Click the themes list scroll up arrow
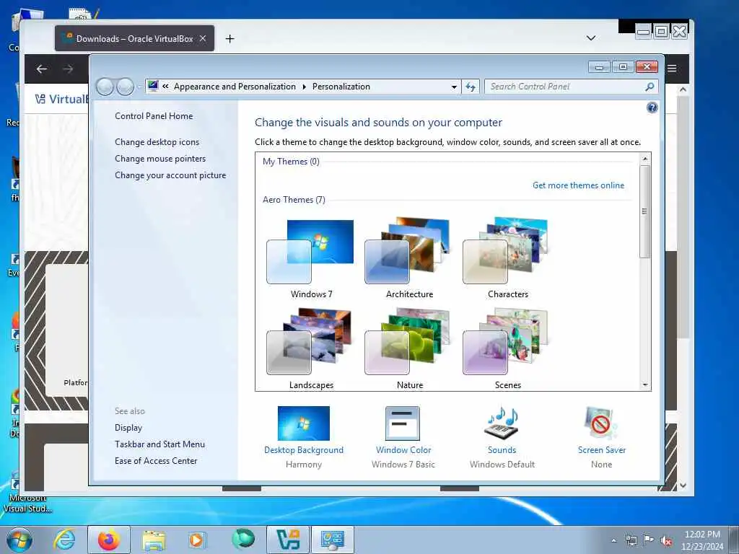 [645, 159]
